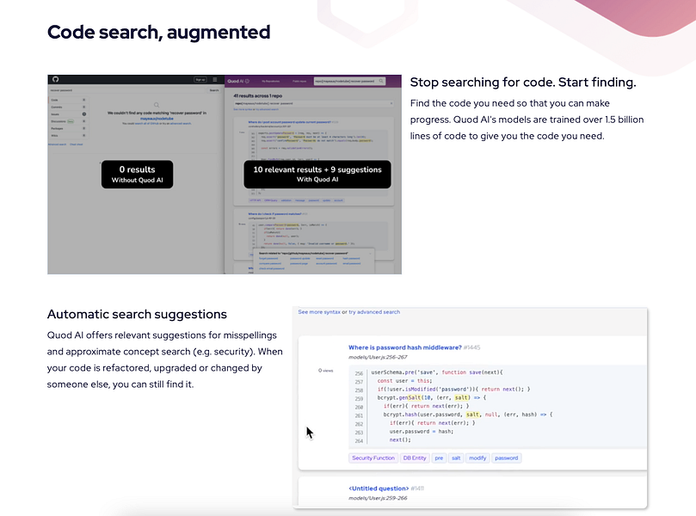Open Public repos tab in Quod AI header

point(299,81)
